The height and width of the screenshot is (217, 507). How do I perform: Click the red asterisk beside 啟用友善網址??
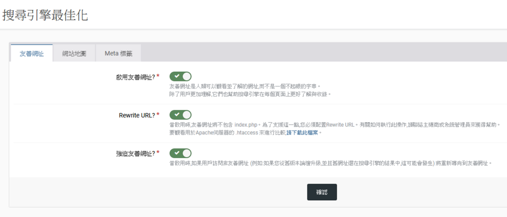coord(158,76)
